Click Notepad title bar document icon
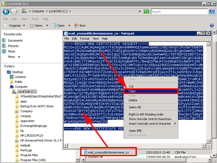217x163 pixels. pyautogui.click(x=66, y=34)
